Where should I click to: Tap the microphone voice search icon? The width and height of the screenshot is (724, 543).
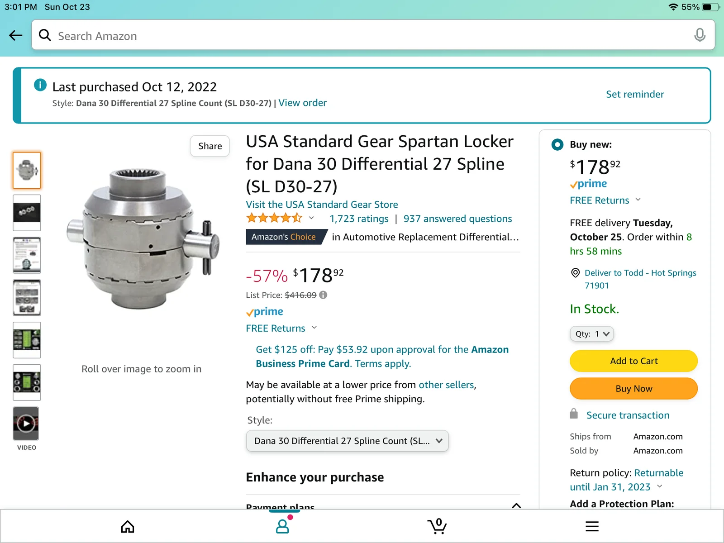click(700, 35)
